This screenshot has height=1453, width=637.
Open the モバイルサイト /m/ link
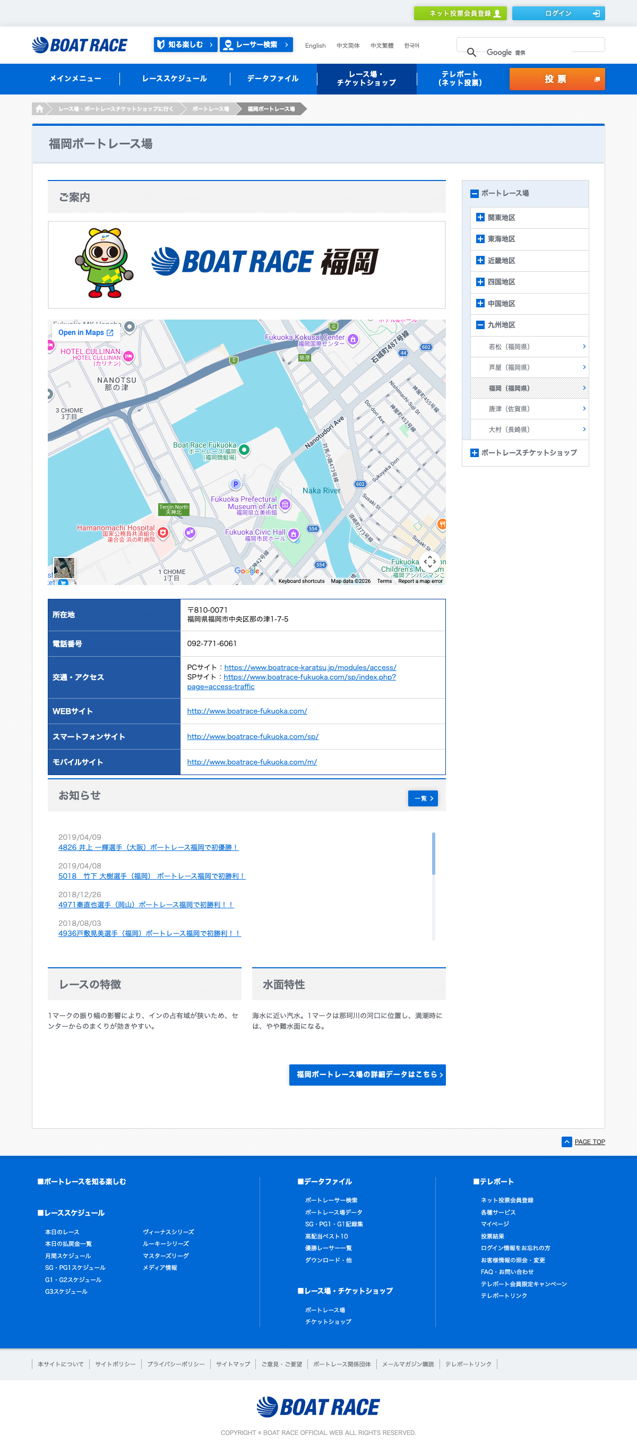coord(252,761)
